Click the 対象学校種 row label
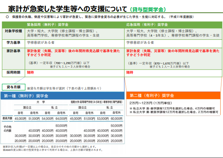Image resolution: width=223 pixels, height=158 pixels. 14,31
